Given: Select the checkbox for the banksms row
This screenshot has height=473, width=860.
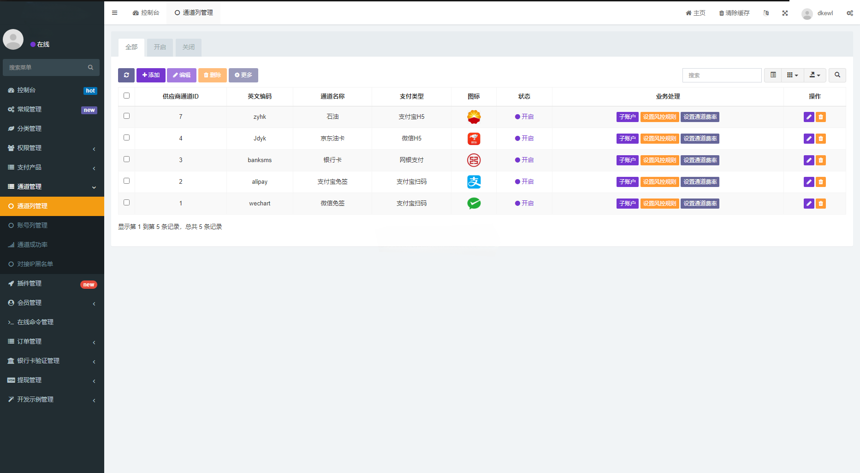Looking at the screenshot, I should pyautogui.click(x=126, y=159).
